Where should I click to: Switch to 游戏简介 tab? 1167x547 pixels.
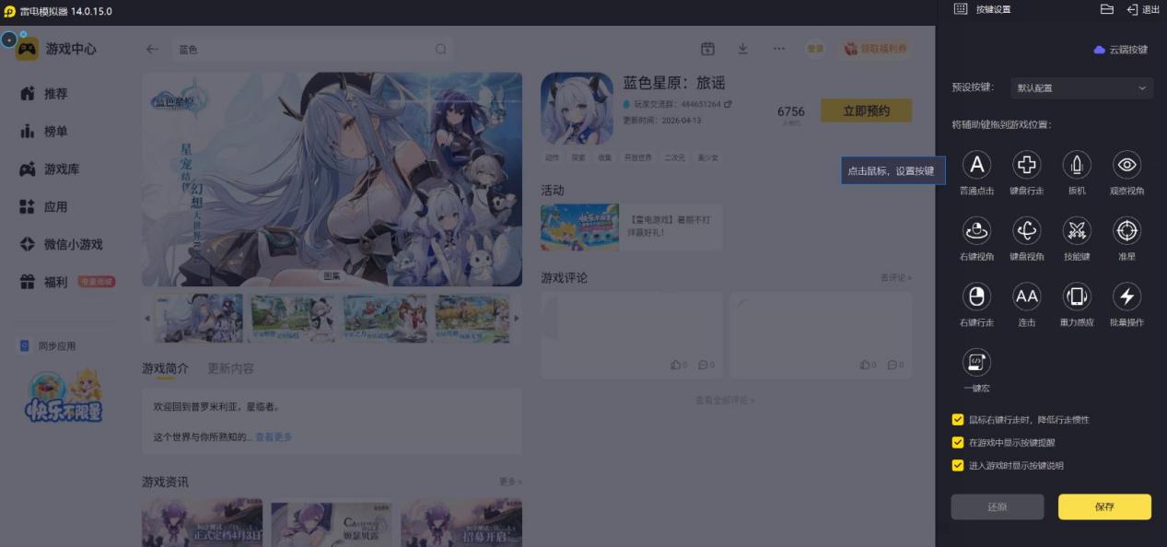pos(165,368)
